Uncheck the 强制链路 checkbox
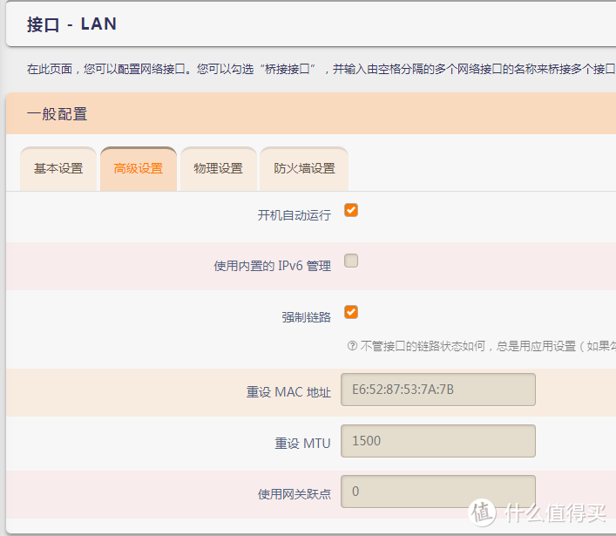This screenshot has width=616, height=536. point(351,312)
